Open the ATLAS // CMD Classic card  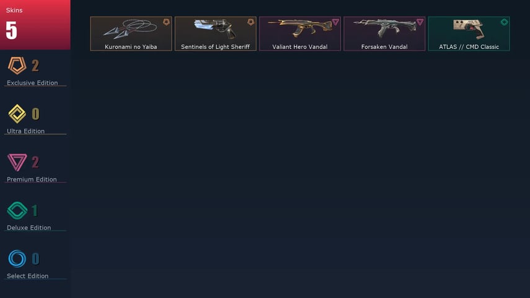pyautogui.click(x=469, y=34)
